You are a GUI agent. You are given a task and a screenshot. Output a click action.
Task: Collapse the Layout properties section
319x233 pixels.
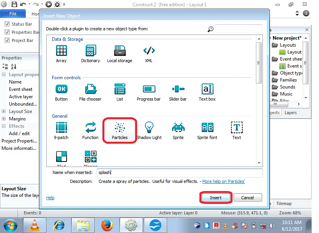coord(4,75)
